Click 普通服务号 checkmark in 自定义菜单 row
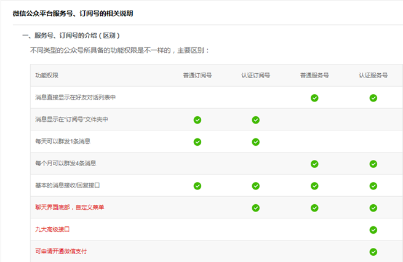The image size is (403, 262). click(314, 208)
